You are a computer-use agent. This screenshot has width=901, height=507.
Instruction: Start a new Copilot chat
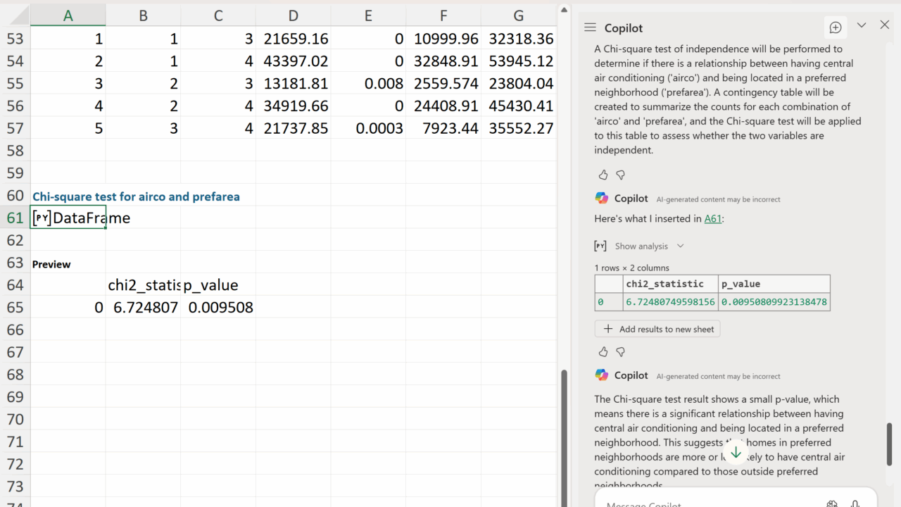(836, 27)
